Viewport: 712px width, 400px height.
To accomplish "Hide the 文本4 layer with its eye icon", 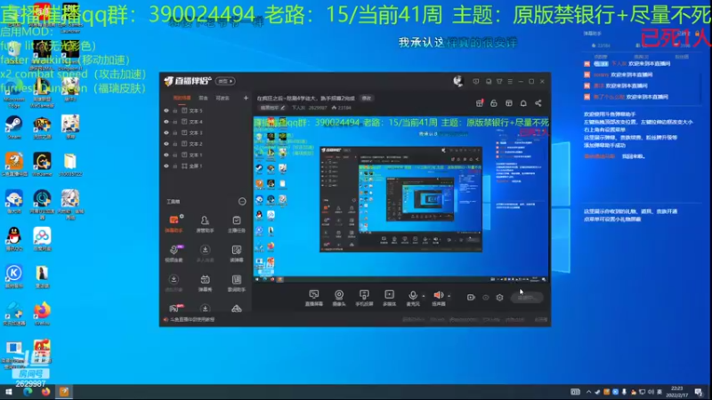I will coord(166,122).
